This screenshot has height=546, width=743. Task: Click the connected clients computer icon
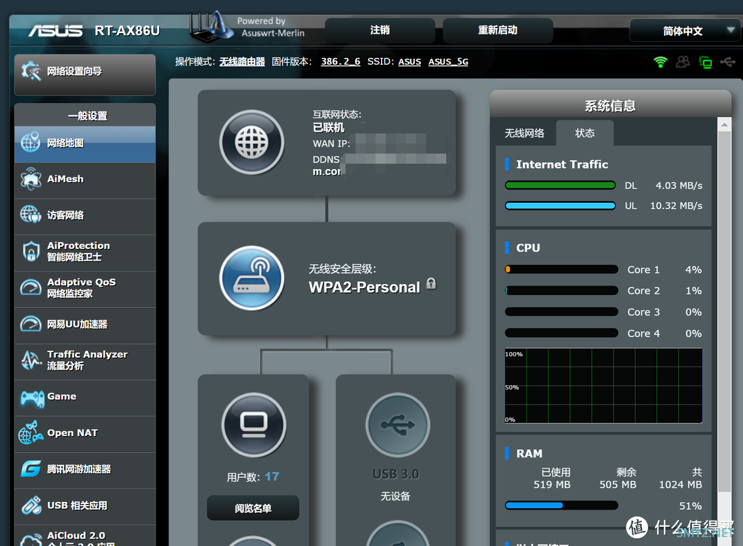(x=253, y=425)
